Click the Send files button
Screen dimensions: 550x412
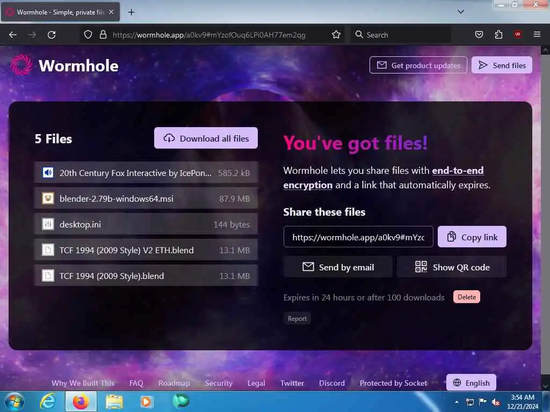tap(502, 65)
